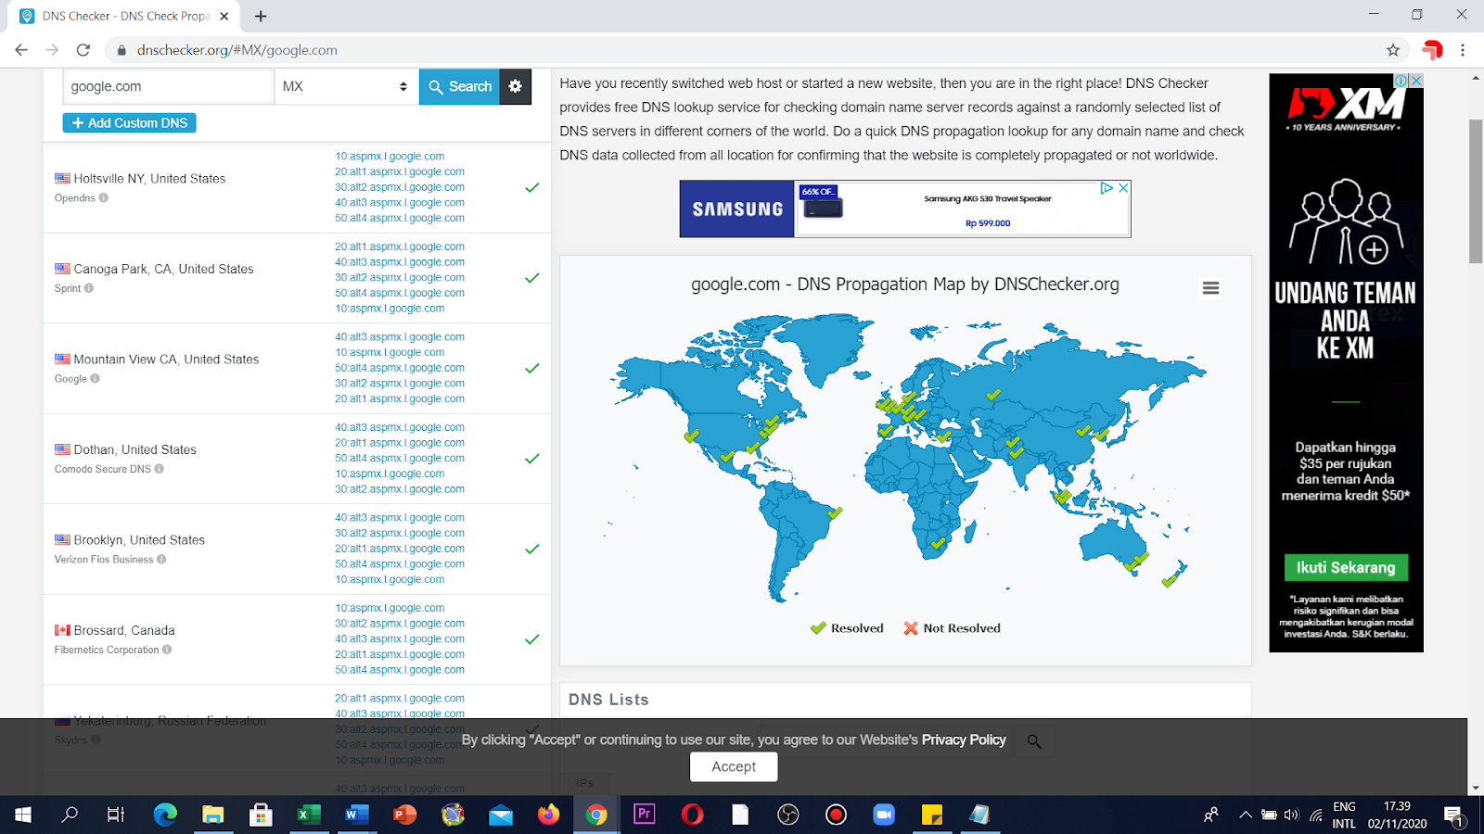1484x834 pixels.
Task: Click the info icon beside Comodo Secure DNS
Action: coord(160,469)
